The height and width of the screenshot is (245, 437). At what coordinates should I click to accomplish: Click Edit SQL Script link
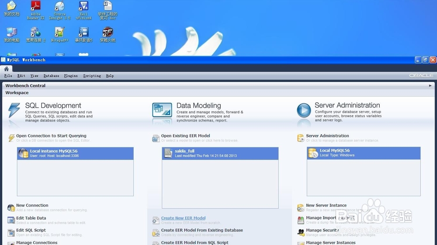(31, 230)
